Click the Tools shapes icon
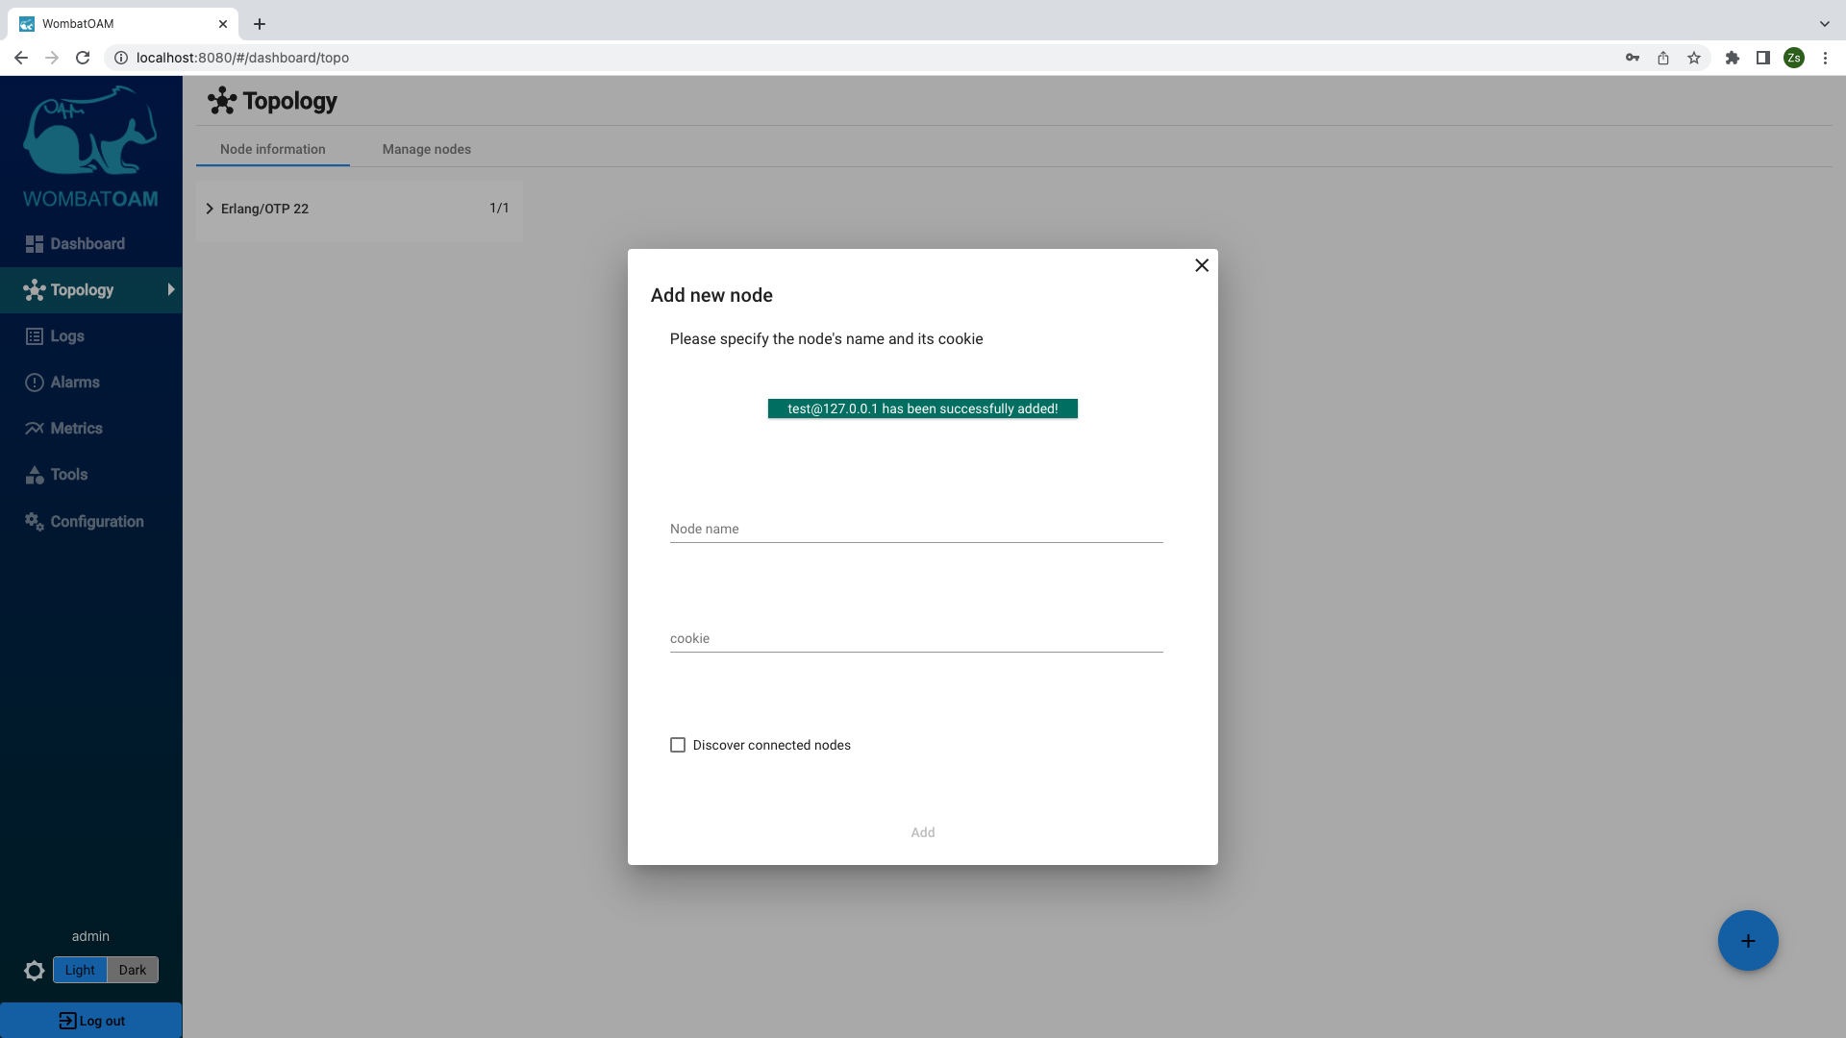1846x1038 pixels. click(35, 475)
